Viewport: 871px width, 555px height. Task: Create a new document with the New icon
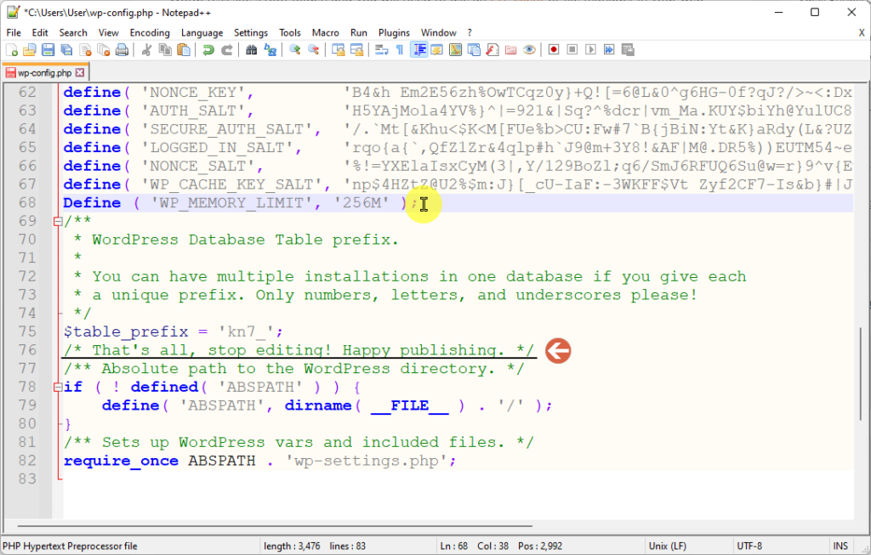click(12, 50)
